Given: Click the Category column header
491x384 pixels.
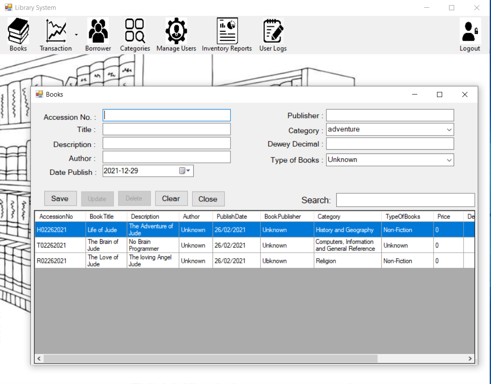Looking at the screenshot, I should coord(329,217).
